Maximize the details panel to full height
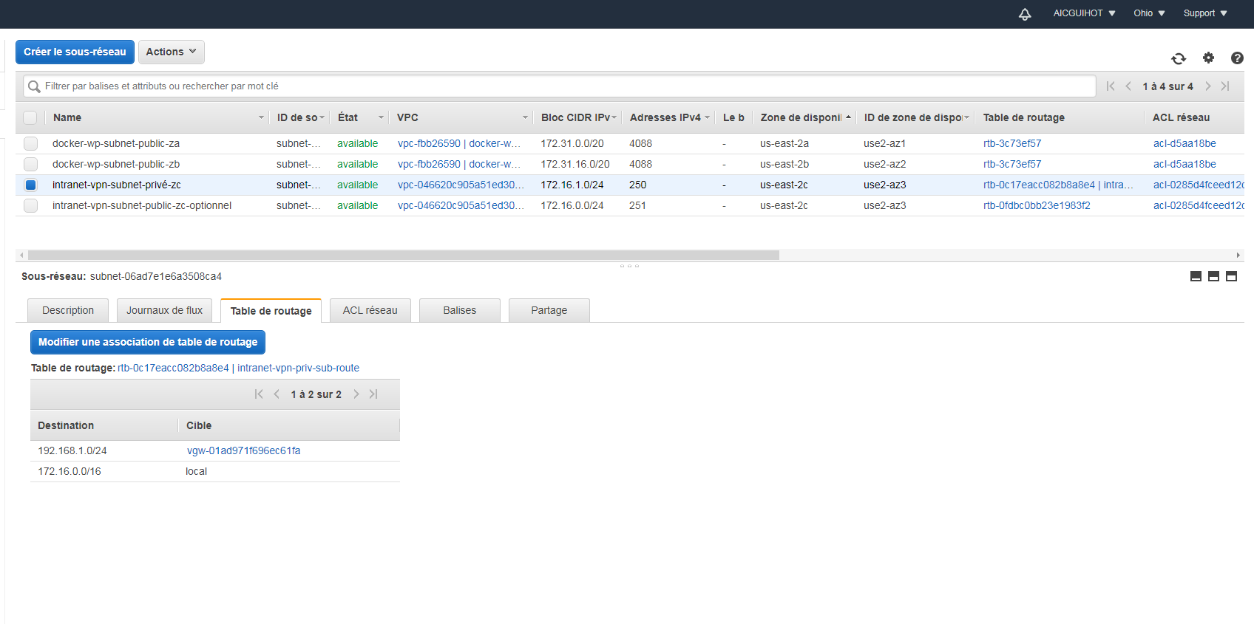 (x=1231, y=276)
